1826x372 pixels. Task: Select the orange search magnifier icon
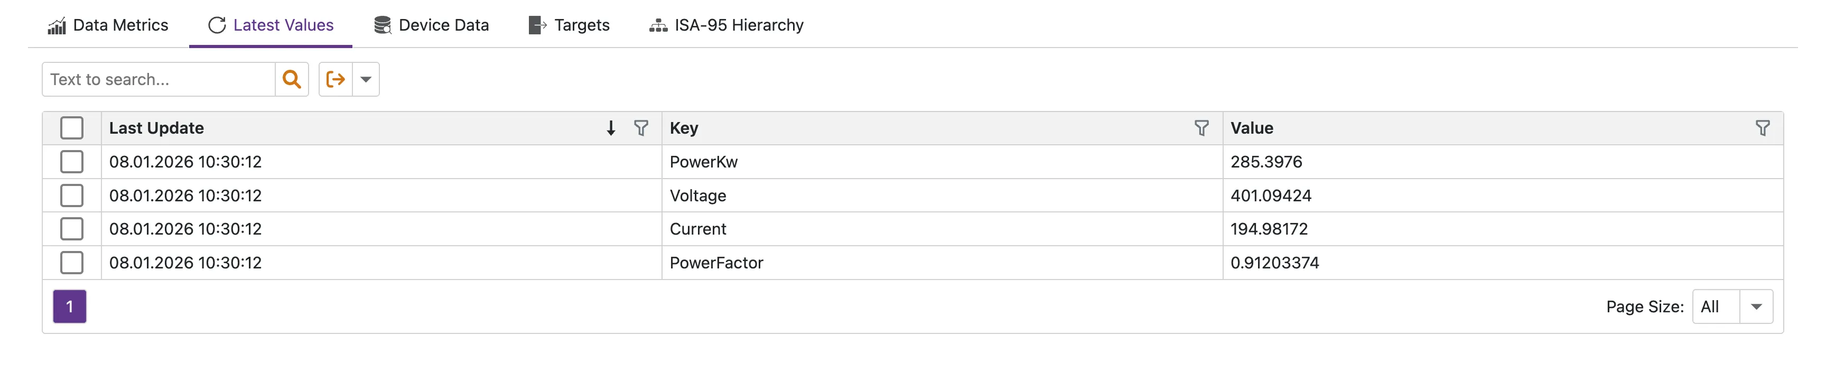click(x=291, y=79)
